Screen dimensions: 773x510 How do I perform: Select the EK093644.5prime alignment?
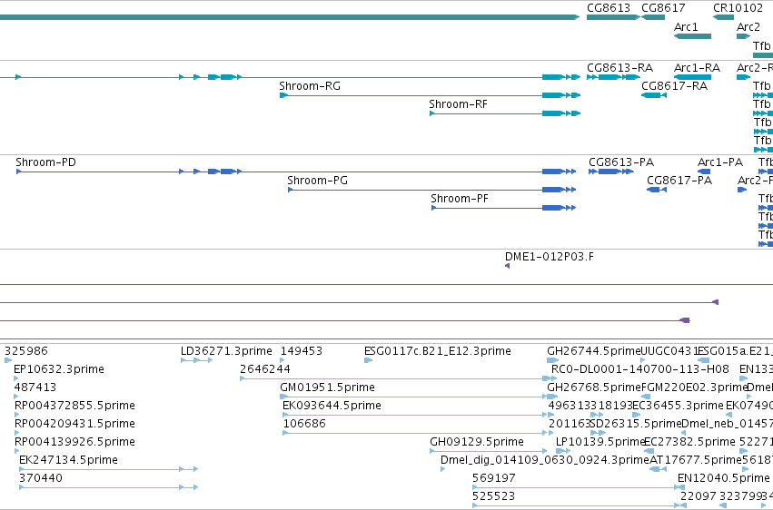coord(414,415)
